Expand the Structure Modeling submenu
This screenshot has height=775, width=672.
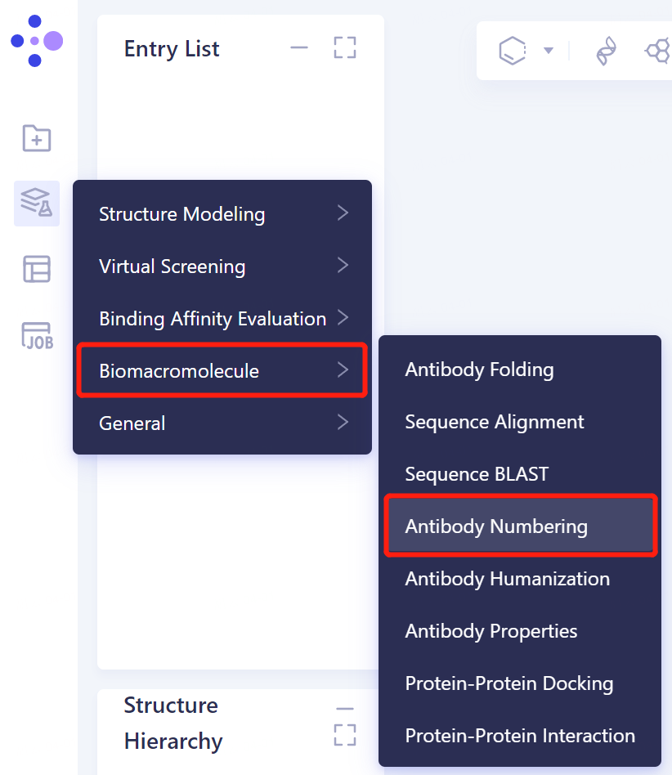pyautogui.click(x=181, y=214)
